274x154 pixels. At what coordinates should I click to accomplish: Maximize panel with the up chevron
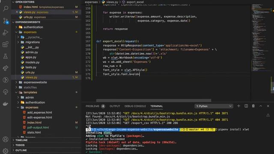tap(261, 106)
